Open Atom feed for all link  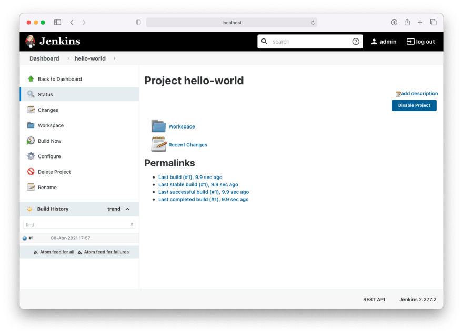tap(57, 252)
